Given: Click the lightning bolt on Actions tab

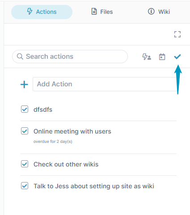Looking at the screenshot, I should (30, 12).
